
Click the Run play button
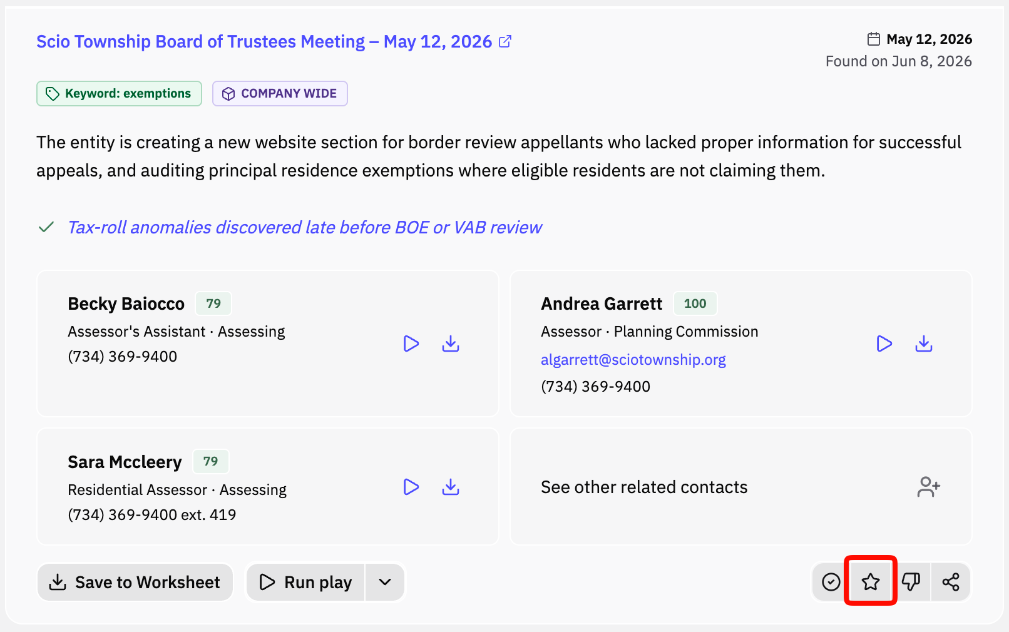306,582
